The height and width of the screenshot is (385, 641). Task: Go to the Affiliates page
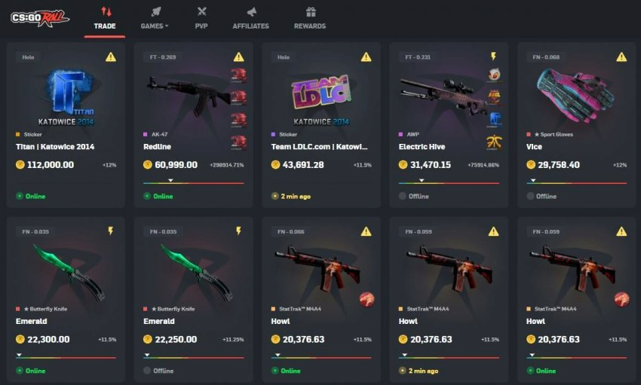point(250,19)
